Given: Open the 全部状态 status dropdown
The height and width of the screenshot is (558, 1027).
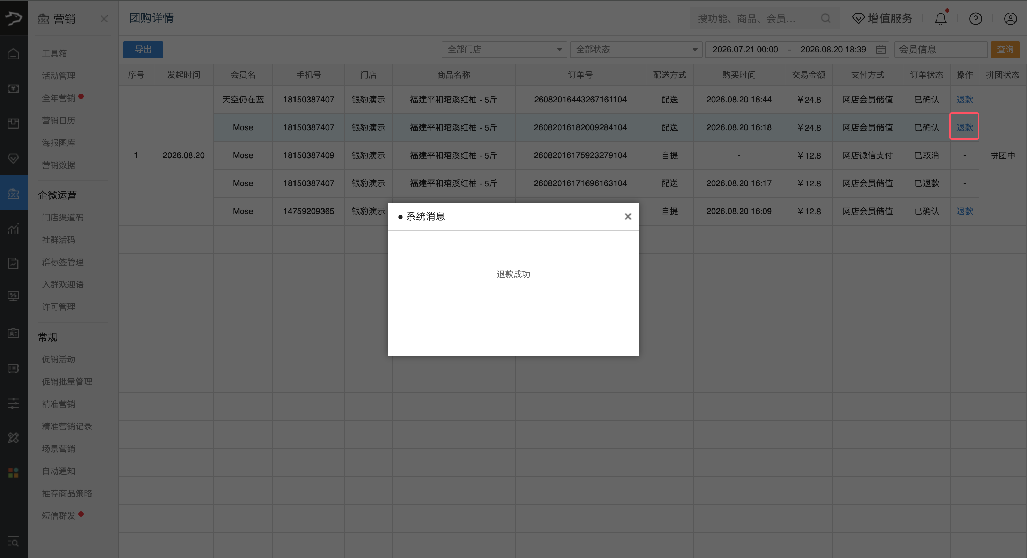Looking at the screenshot, I should click(636, 50).
